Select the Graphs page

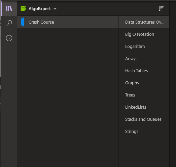(144, 83)
